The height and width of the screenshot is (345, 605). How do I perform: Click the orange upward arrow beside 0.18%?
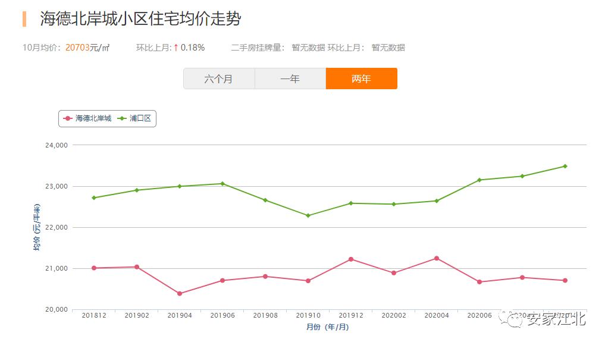[x=177, y=46]
